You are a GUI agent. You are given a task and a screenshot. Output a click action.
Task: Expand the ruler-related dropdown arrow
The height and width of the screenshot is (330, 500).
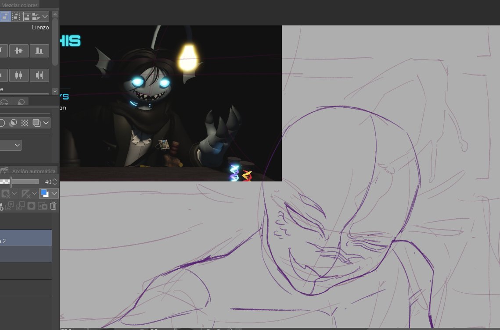(34, 193)
